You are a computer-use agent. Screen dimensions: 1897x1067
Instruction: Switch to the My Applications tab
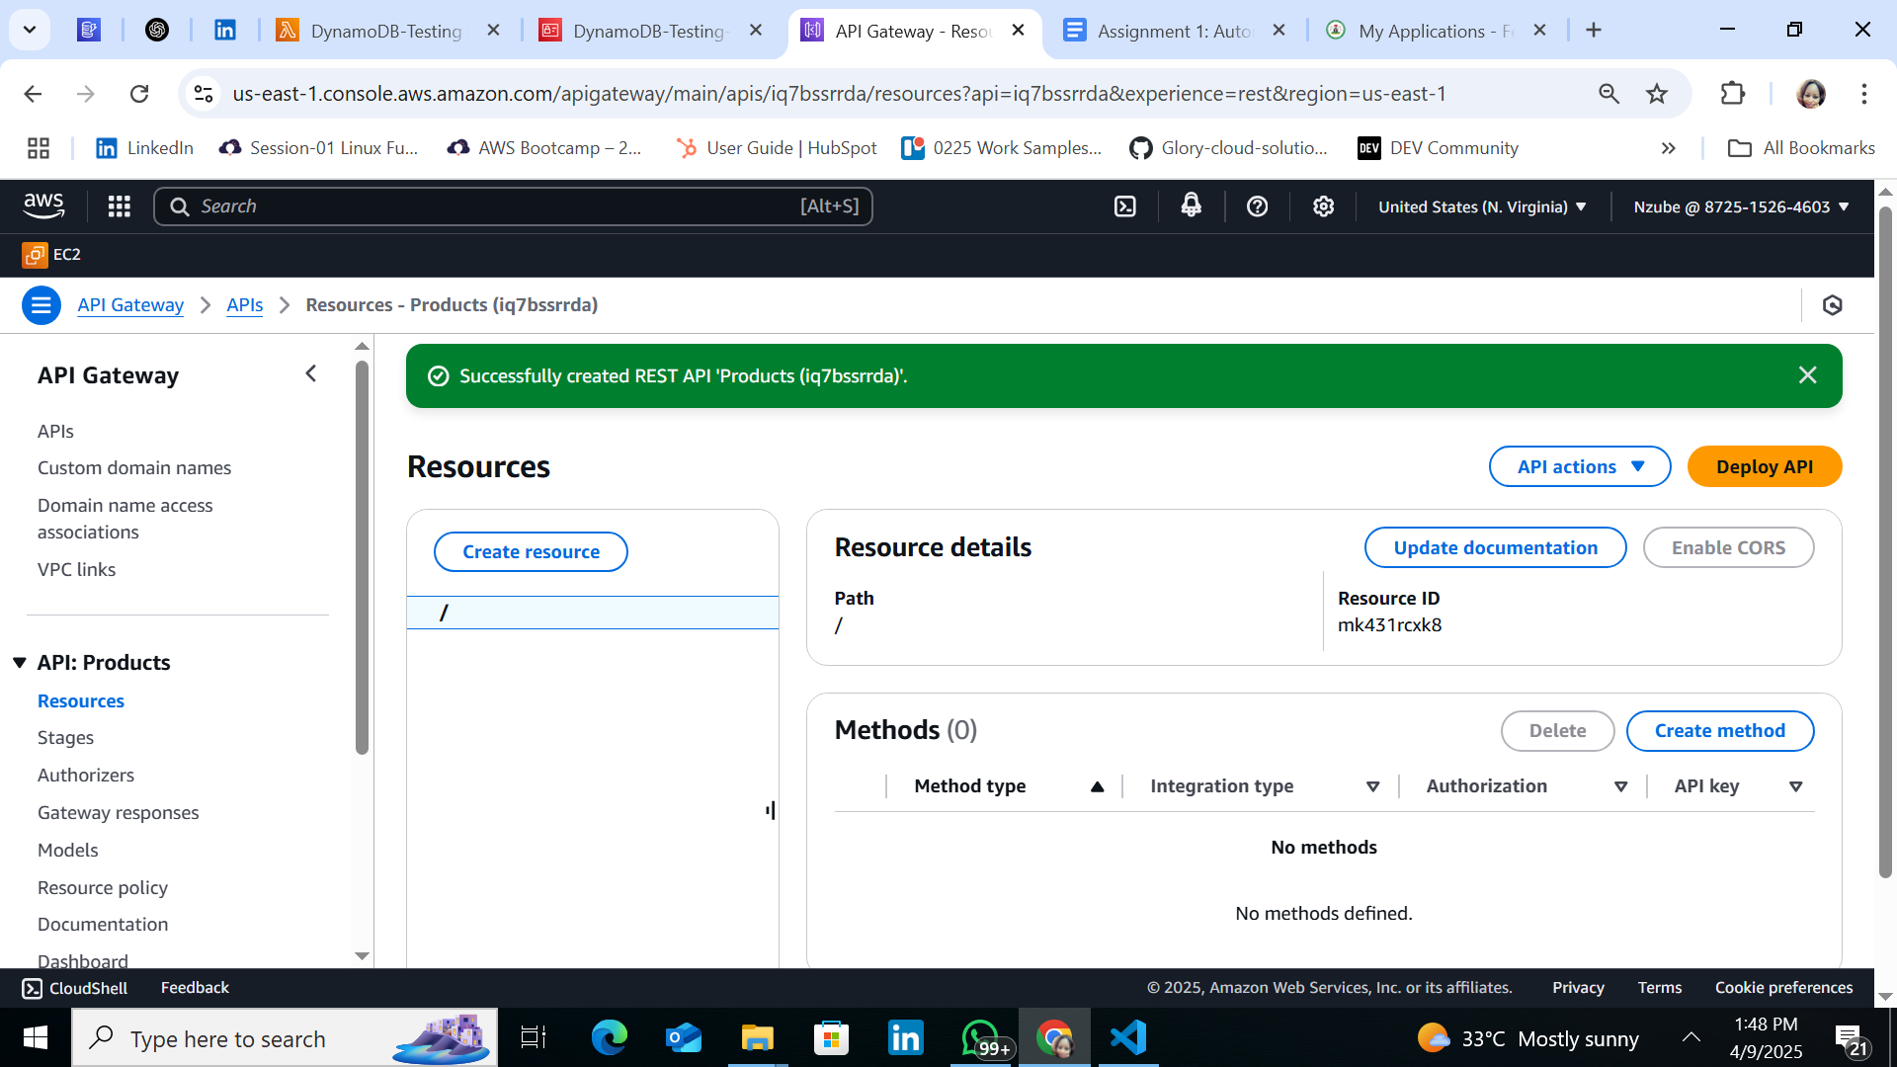[1435, 31]
